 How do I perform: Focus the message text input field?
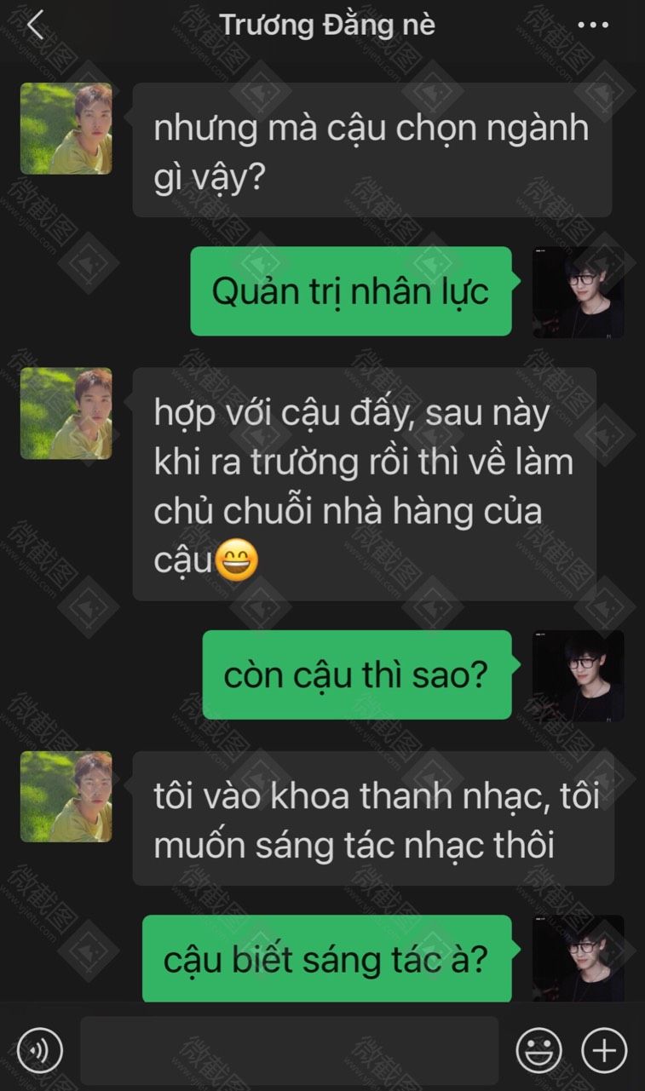click(289, 1050)
